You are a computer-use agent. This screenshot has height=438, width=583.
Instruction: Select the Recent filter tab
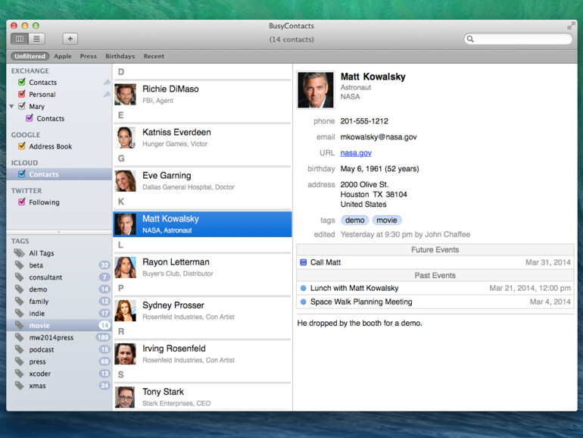(154, 56)
